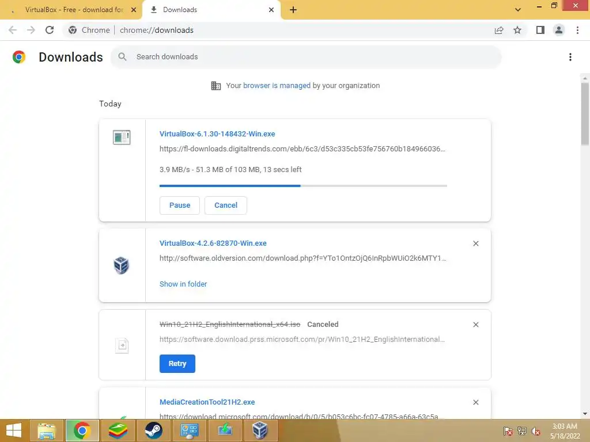Click the site info Chrome icon in omnibox
590x442 pixels.
73,30
